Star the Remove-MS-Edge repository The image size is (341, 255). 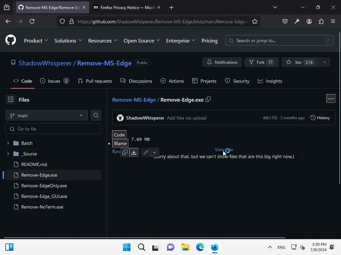[x=300, y=62]
